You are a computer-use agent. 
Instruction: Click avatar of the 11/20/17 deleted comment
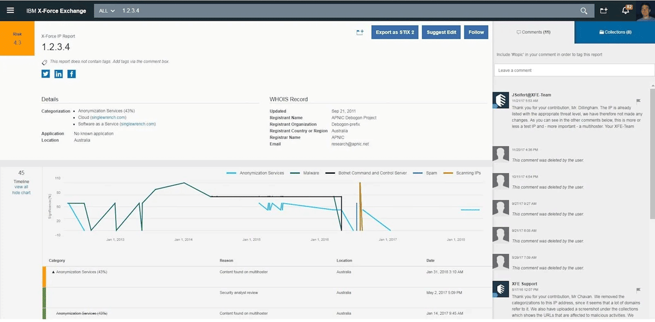click(x=501, y=154)
